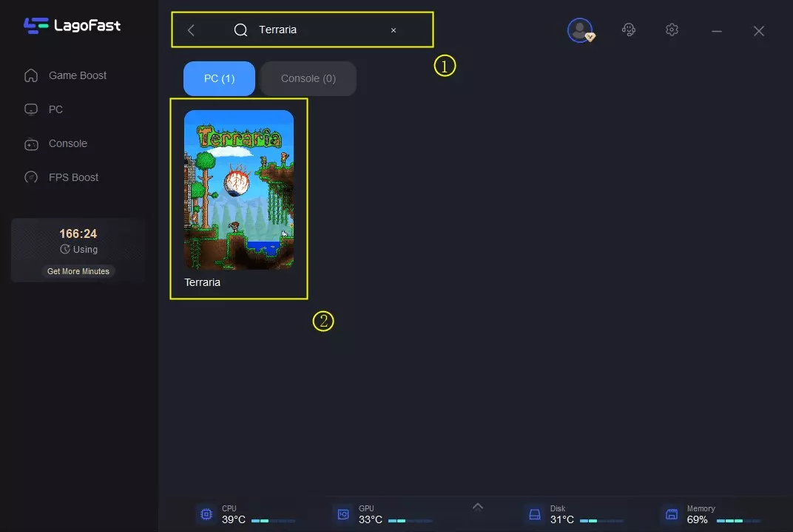Minimize the LagoFast window
The height and width of the screenshot is (532, 793).
717,31
